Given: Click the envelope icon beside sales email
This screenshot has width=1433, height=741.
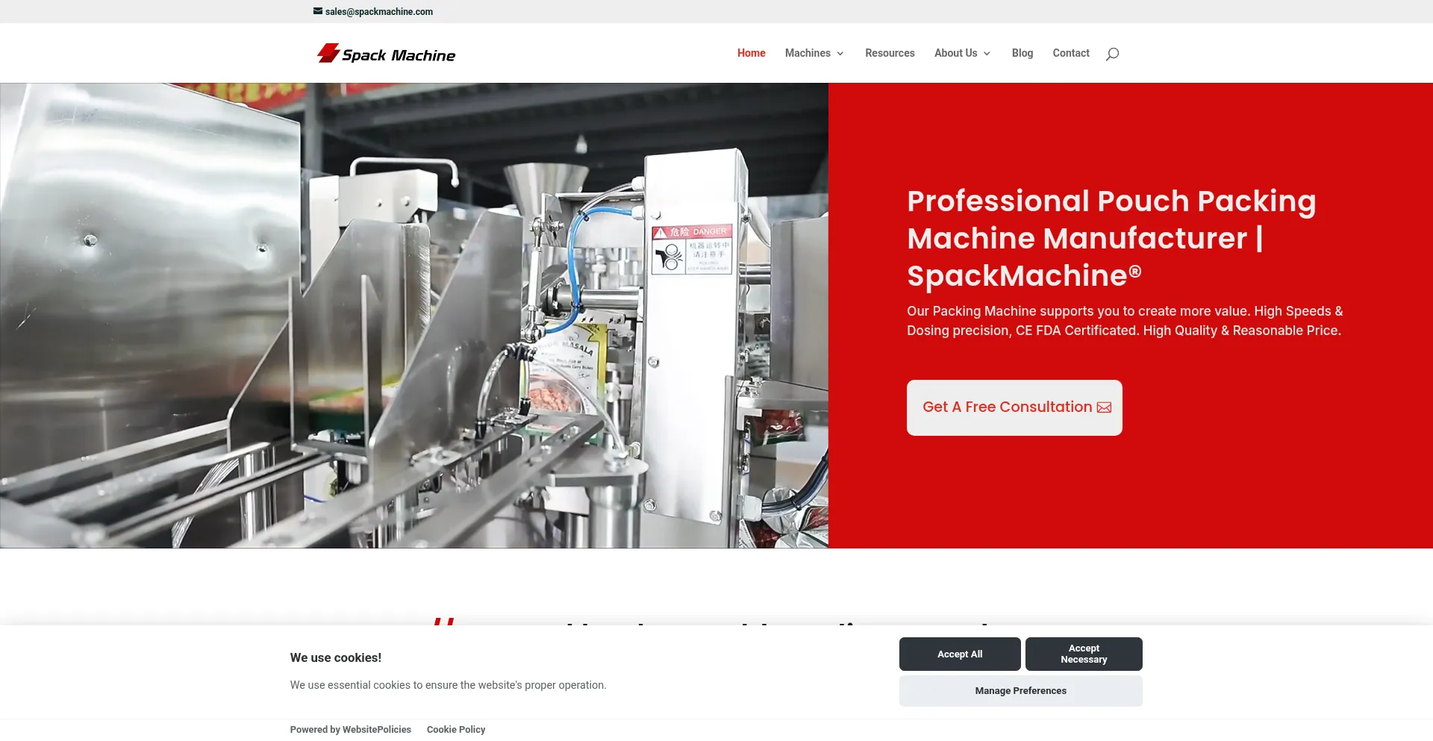Looking at the screenshot, I should (x=318, y=11).
